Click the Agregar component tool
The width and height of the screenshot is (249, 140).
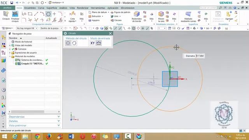(229, 16)
